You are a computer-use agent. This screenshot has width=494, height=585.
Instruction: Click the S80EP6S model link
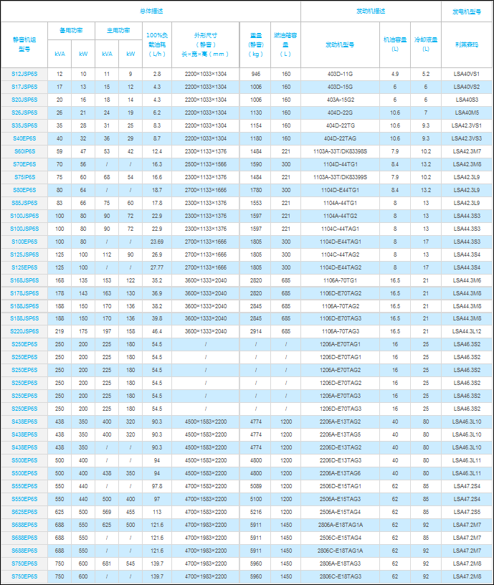point(25,190)
